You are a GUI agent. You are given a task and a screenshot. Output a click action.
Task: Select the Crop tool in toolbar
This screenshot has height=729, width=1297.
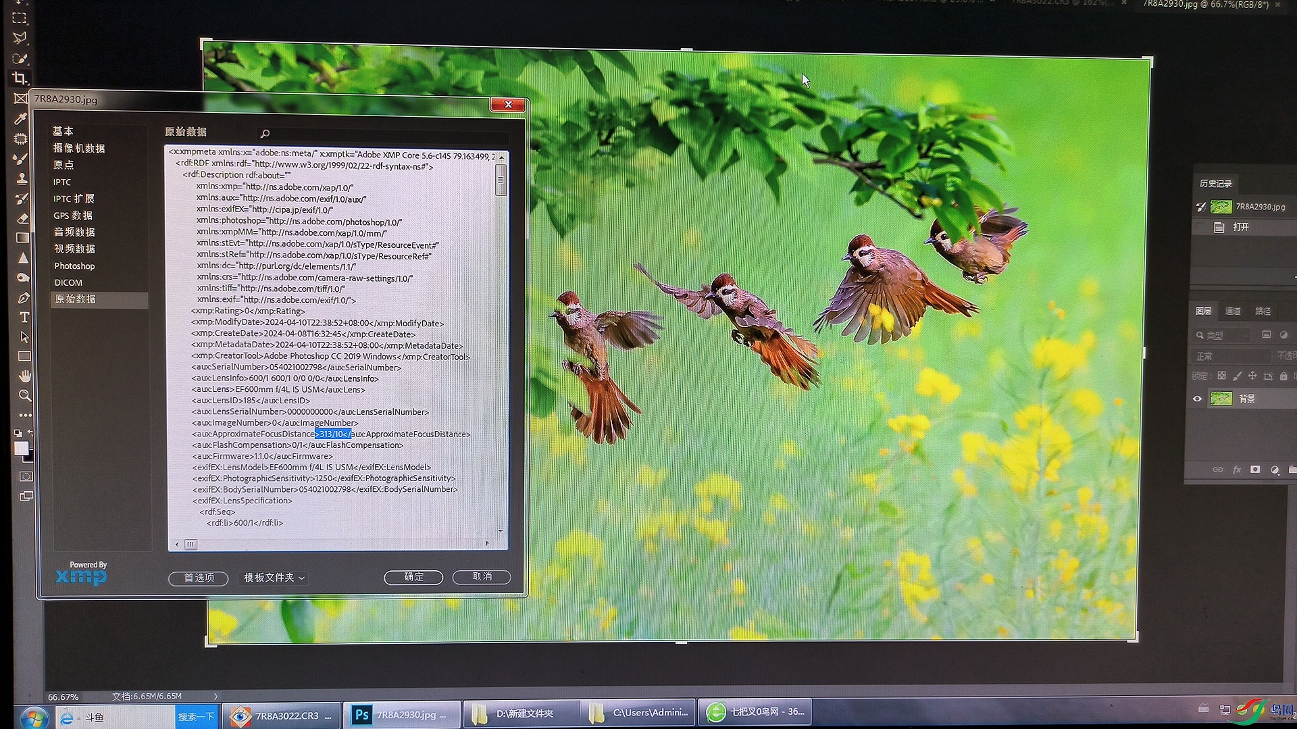coord(20,78)
